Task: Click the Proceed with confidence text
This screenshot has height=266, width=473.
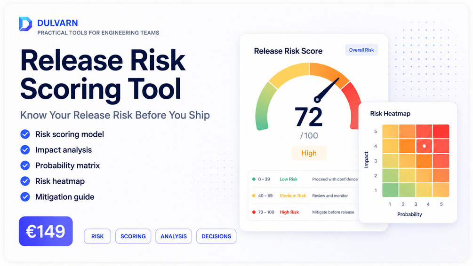Action: pos(335,179)
